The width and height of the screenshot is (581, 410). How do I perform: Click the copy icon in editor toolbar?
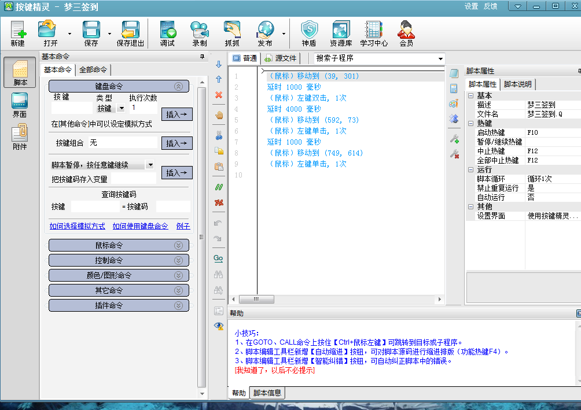point(219,151)
